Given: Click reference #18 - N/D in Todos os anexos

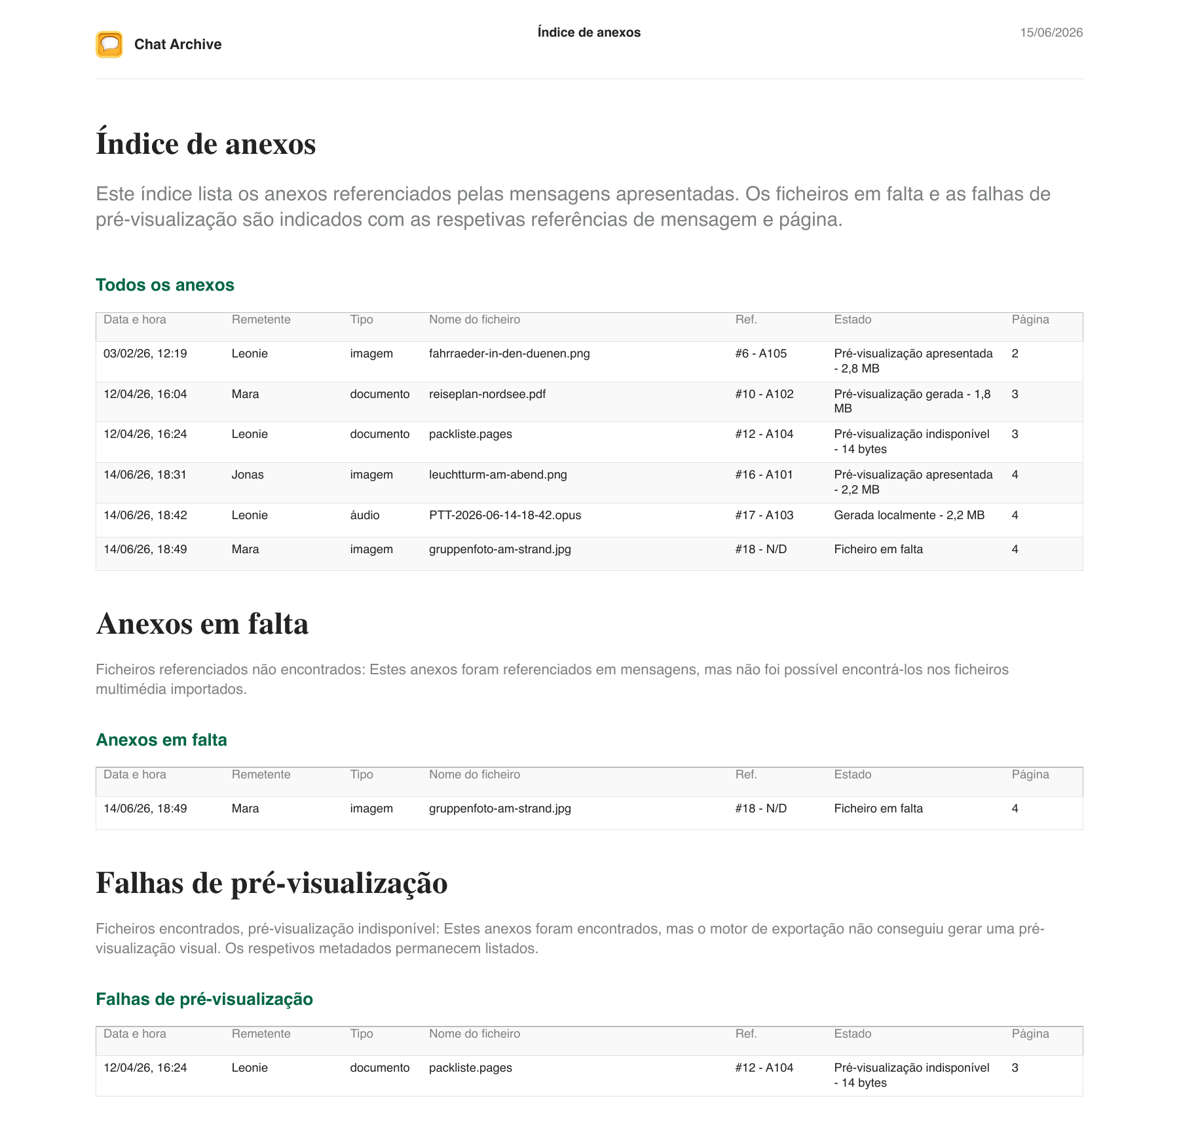Looking at the screenshot, I should pos(761,549).
